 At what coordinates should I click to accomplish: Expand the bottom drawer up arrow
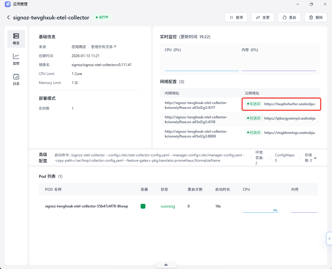coord(166,265)
